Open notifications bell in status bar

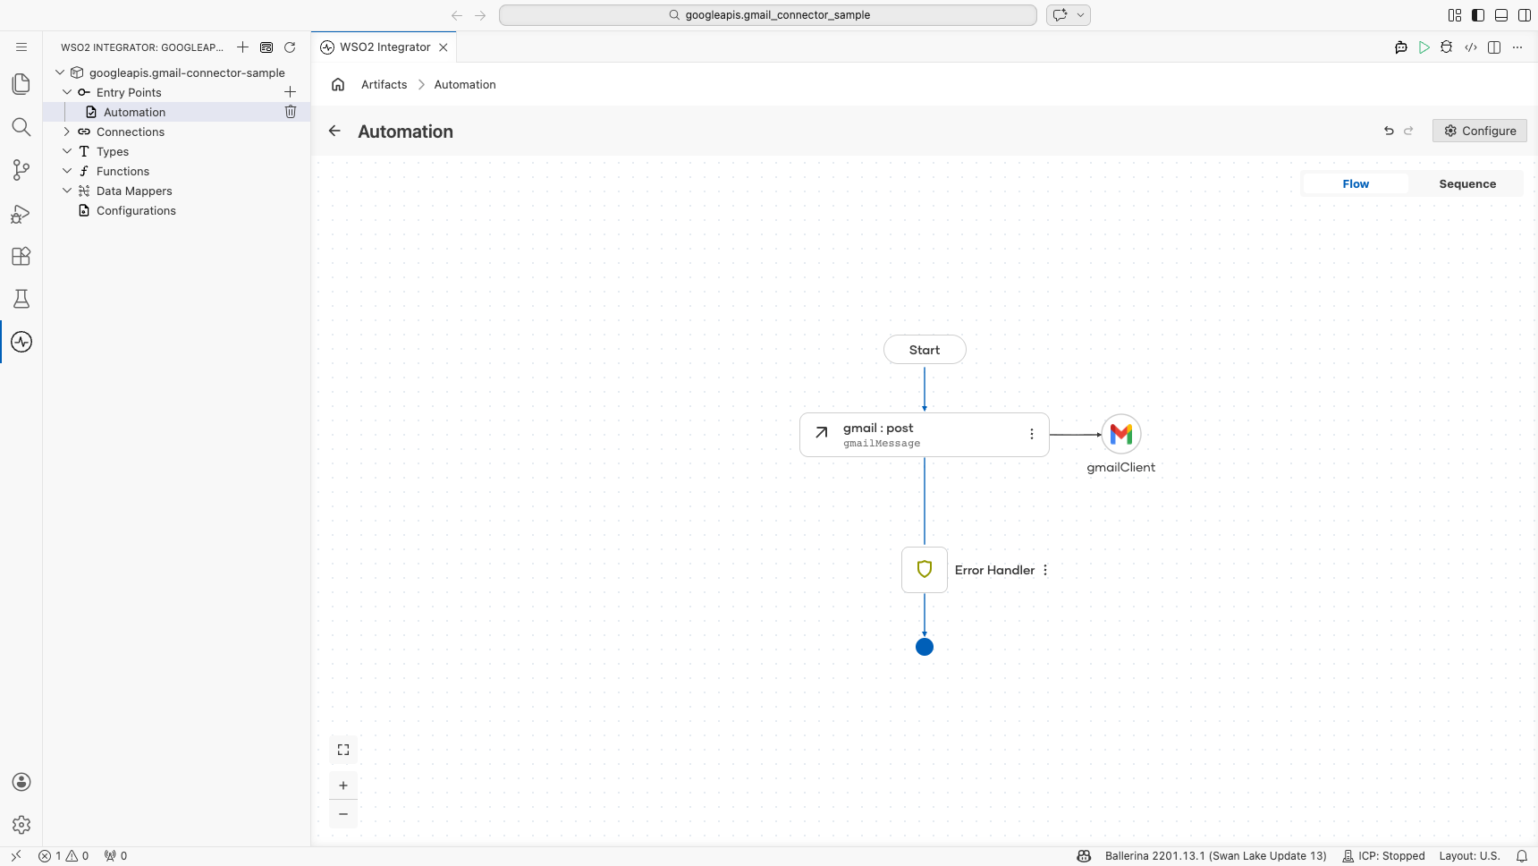pyautogui.click(x=1522, y=856)
